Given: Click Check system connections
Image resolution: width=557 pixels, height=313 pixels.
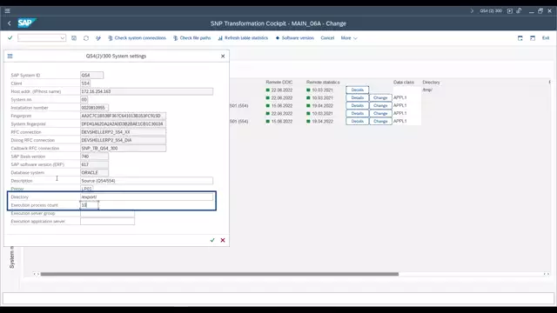Looking at the screenshot, I should point(137,38).
